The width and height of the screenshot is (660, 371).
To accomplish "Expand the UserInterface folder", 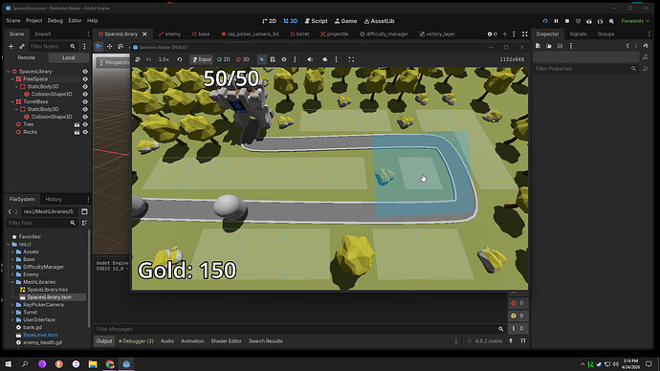I will pyautogui.click(x=12, y=320).
